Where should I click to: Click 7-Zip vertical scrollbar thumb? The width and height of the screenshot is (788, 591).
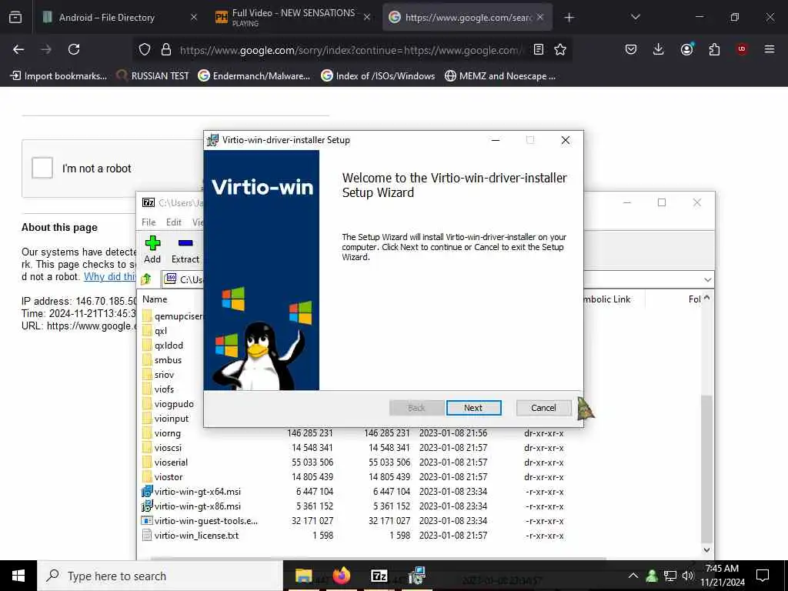[706, 469]
